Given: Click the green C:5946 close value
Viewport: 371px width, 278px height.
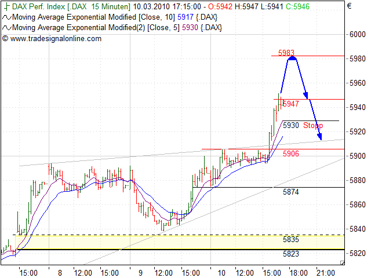Looking at the screenshot, I should click(297, 6).
